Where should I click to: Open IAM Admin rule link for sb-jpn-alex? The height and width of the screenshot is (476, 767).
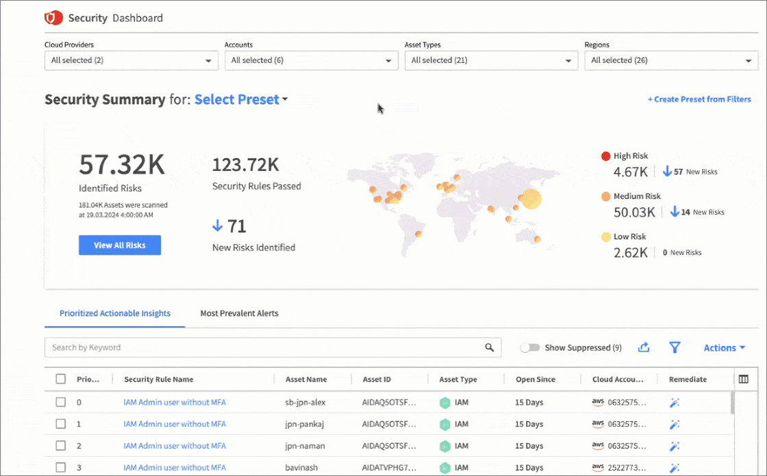[175, 402]
